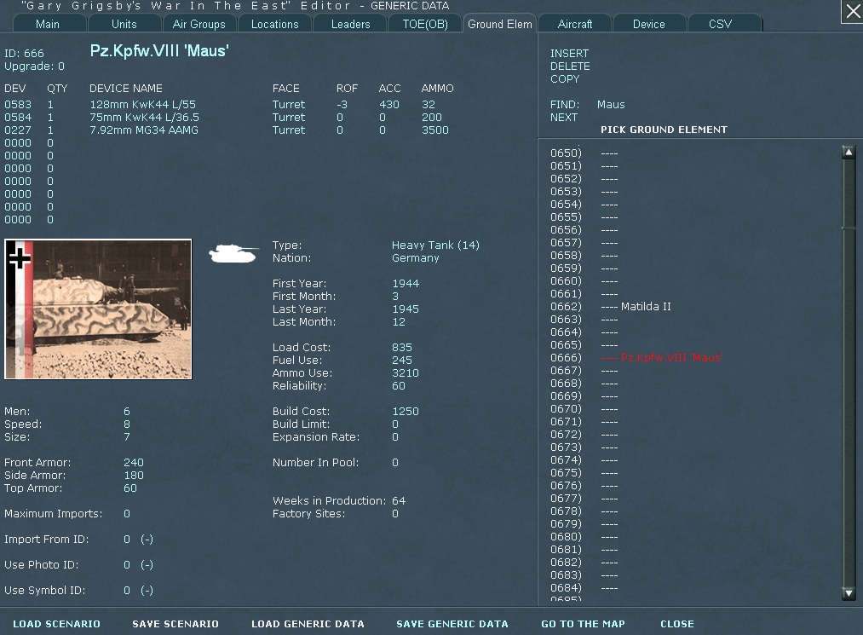Switch to the Aircraft tab
This screenshot has width=863, height=635.
point(574,24)
